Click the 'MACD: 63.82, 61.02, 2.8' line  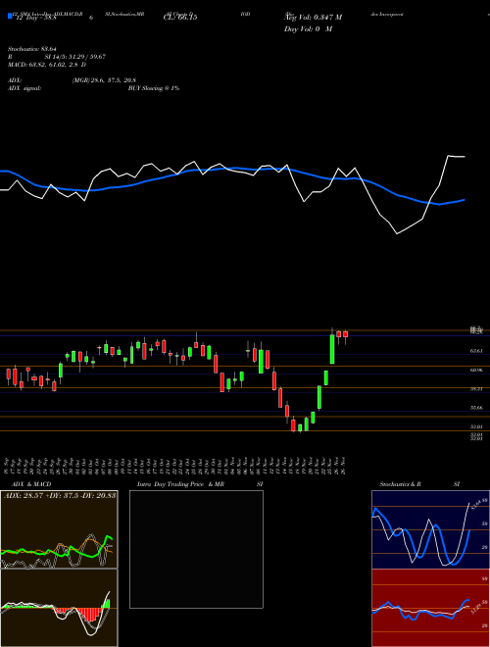click(x=42, y=65)
